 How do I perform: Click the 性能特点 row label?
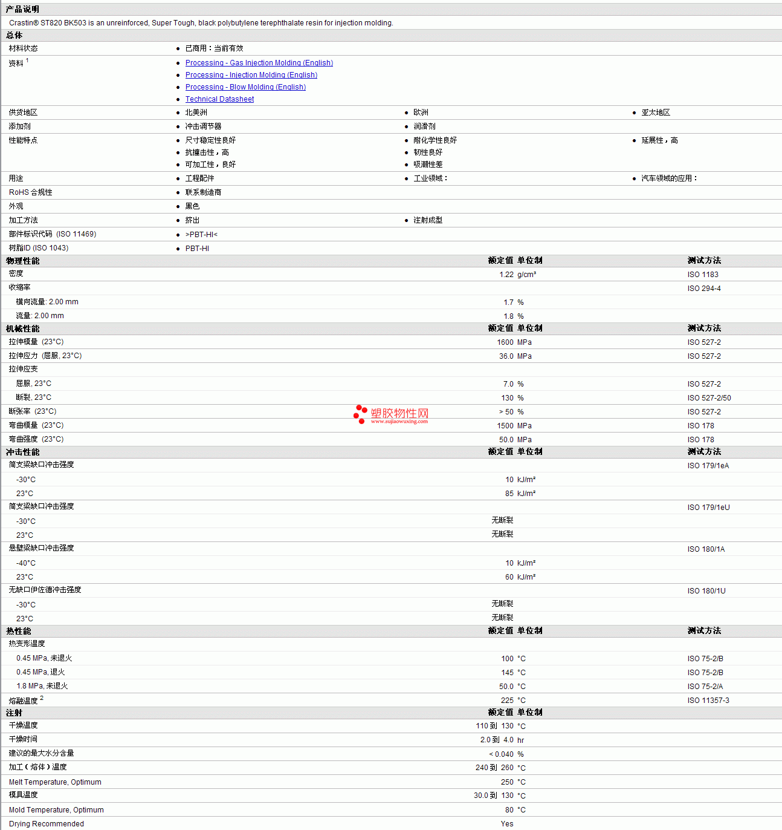pos(23,140)
